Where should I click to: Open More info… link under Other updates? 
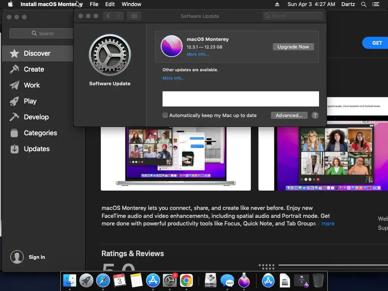click(174, 78)
